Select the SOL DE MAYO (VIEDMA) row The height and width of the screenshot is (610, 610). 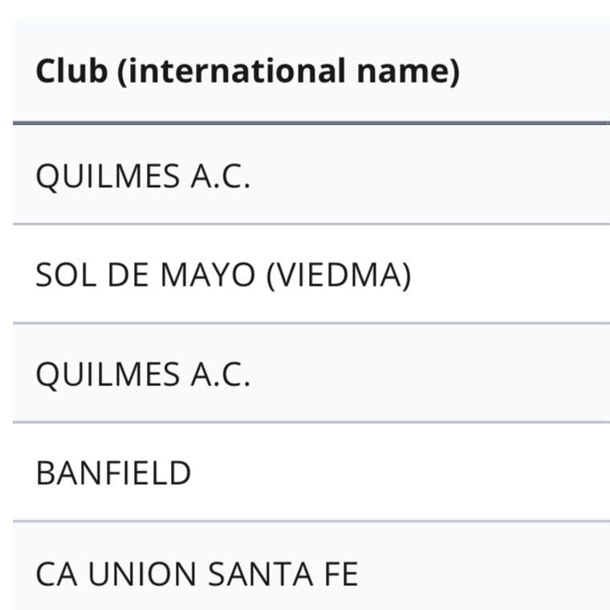(223, 275)
